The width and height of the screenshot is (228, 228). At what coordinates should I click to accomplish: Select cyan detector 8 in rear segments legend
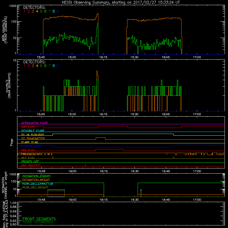pos(54,66)
